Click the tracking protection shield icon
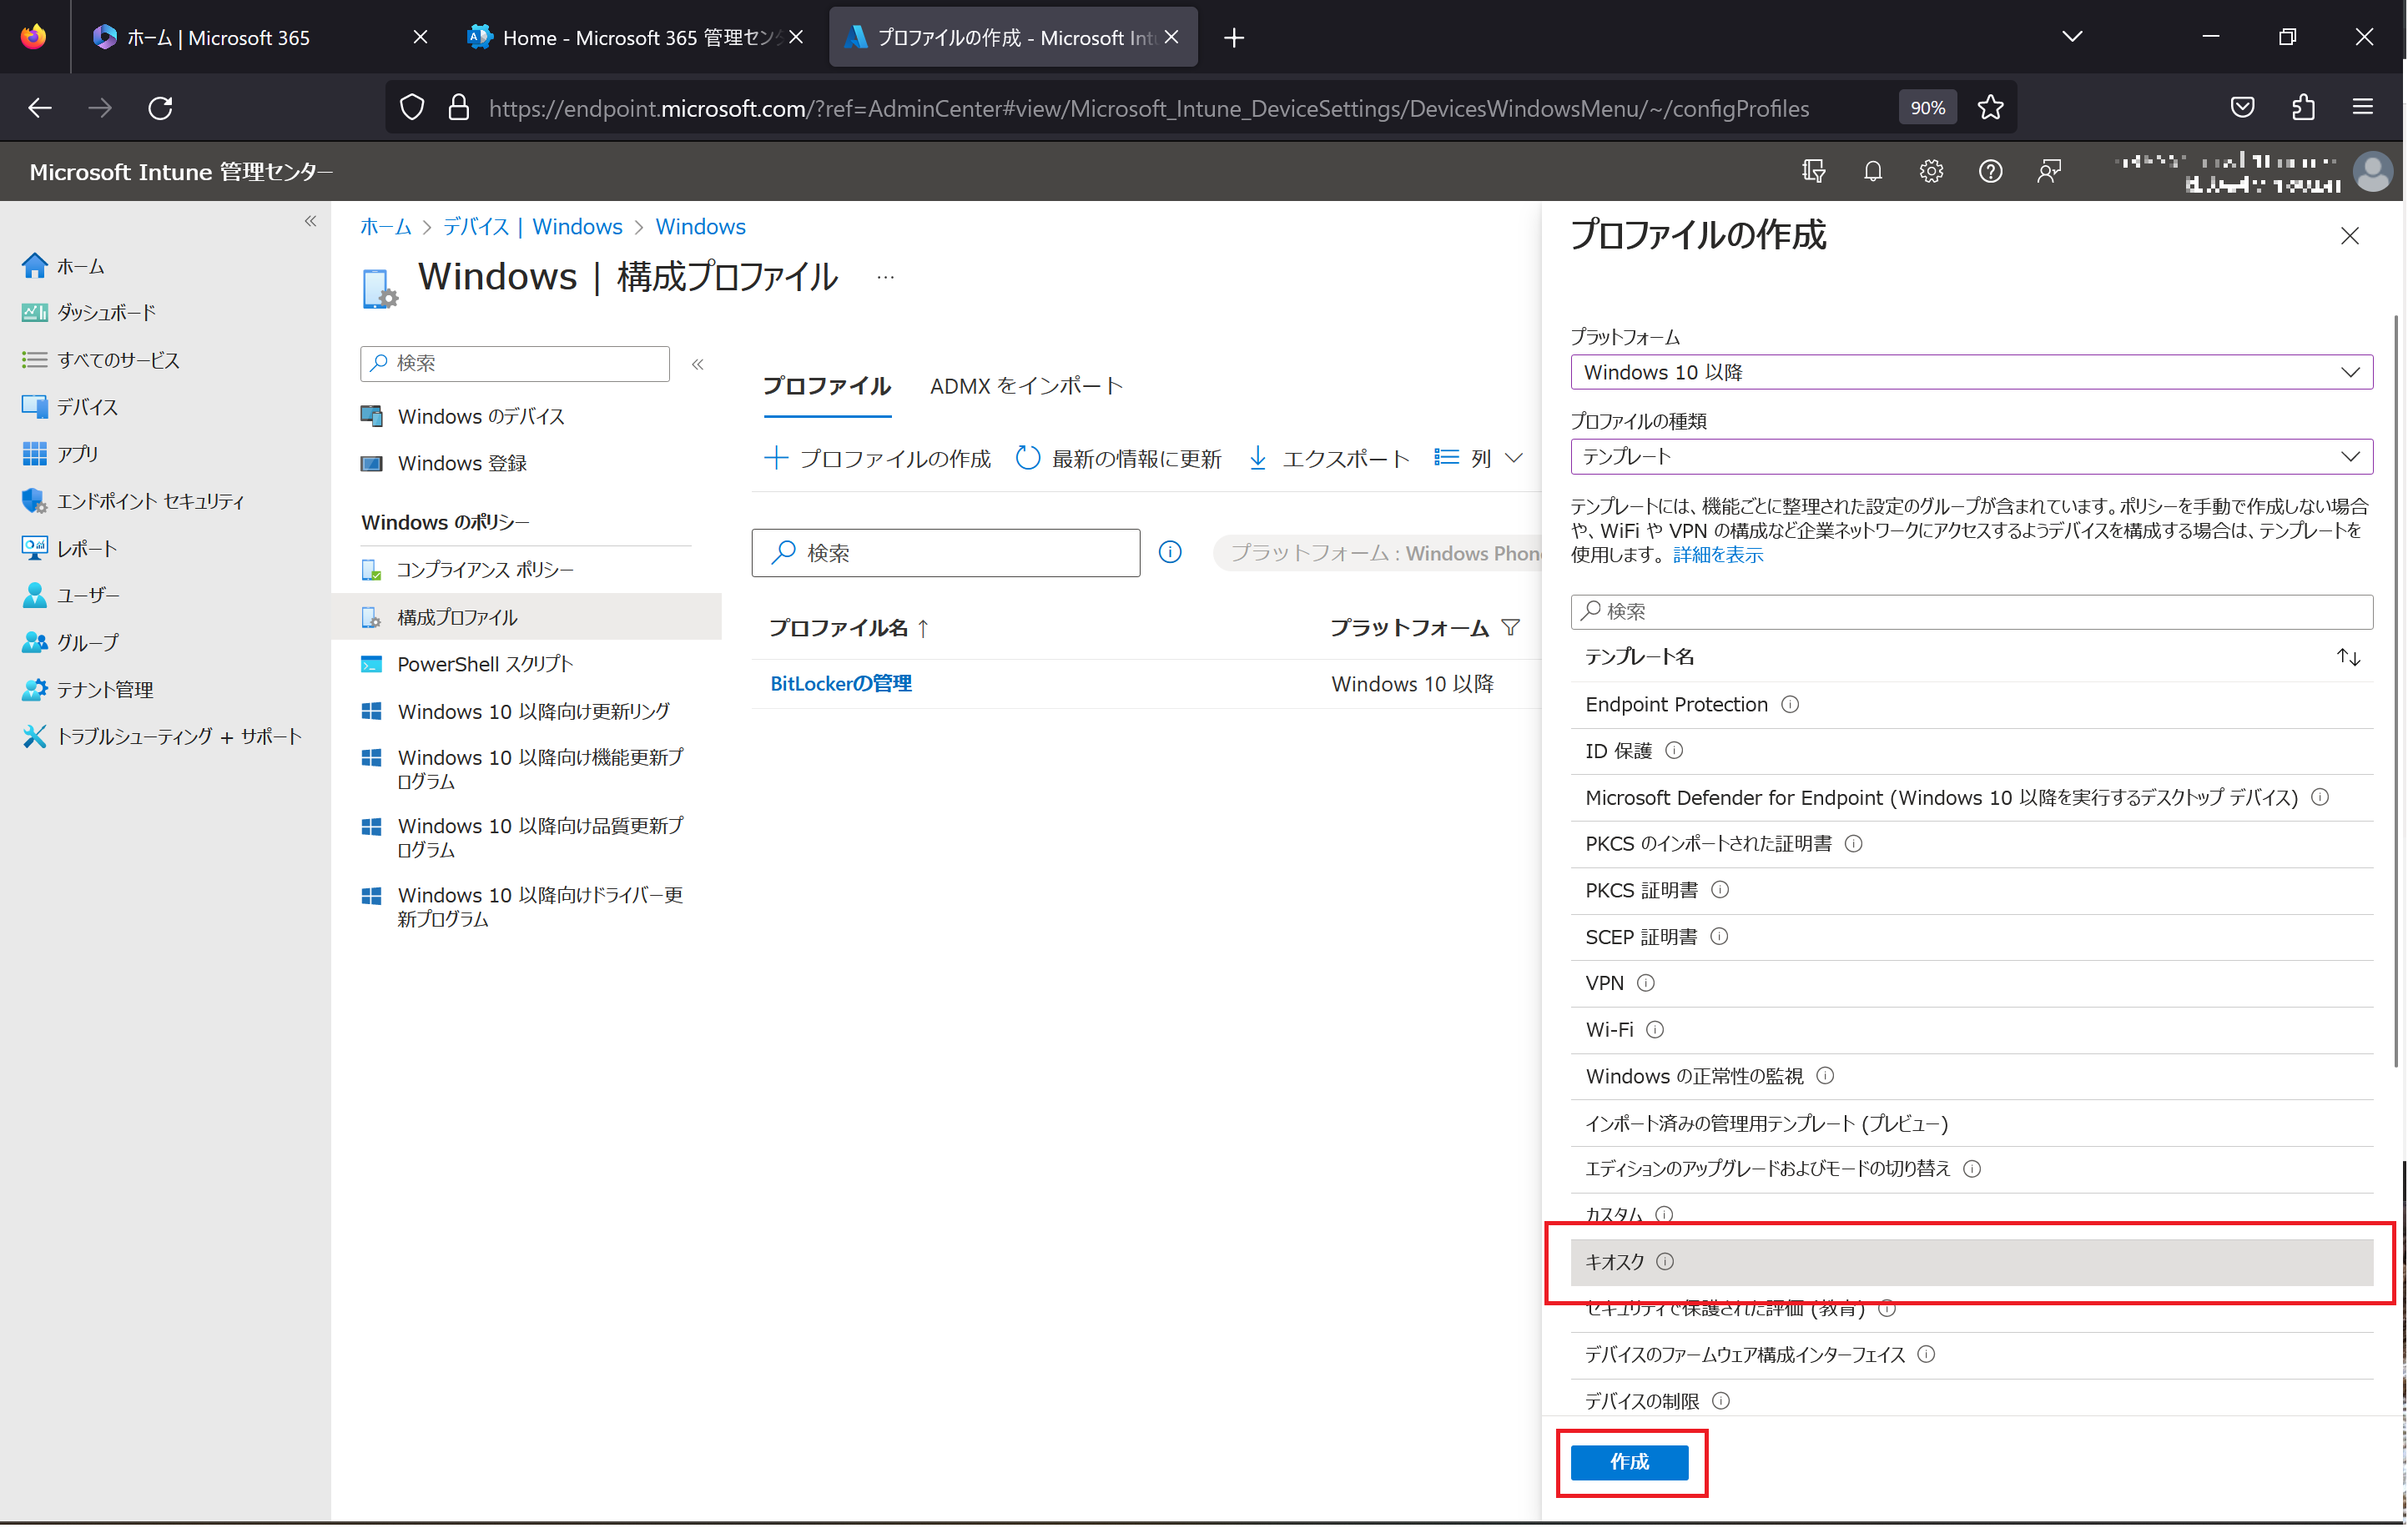 [412, 107]
